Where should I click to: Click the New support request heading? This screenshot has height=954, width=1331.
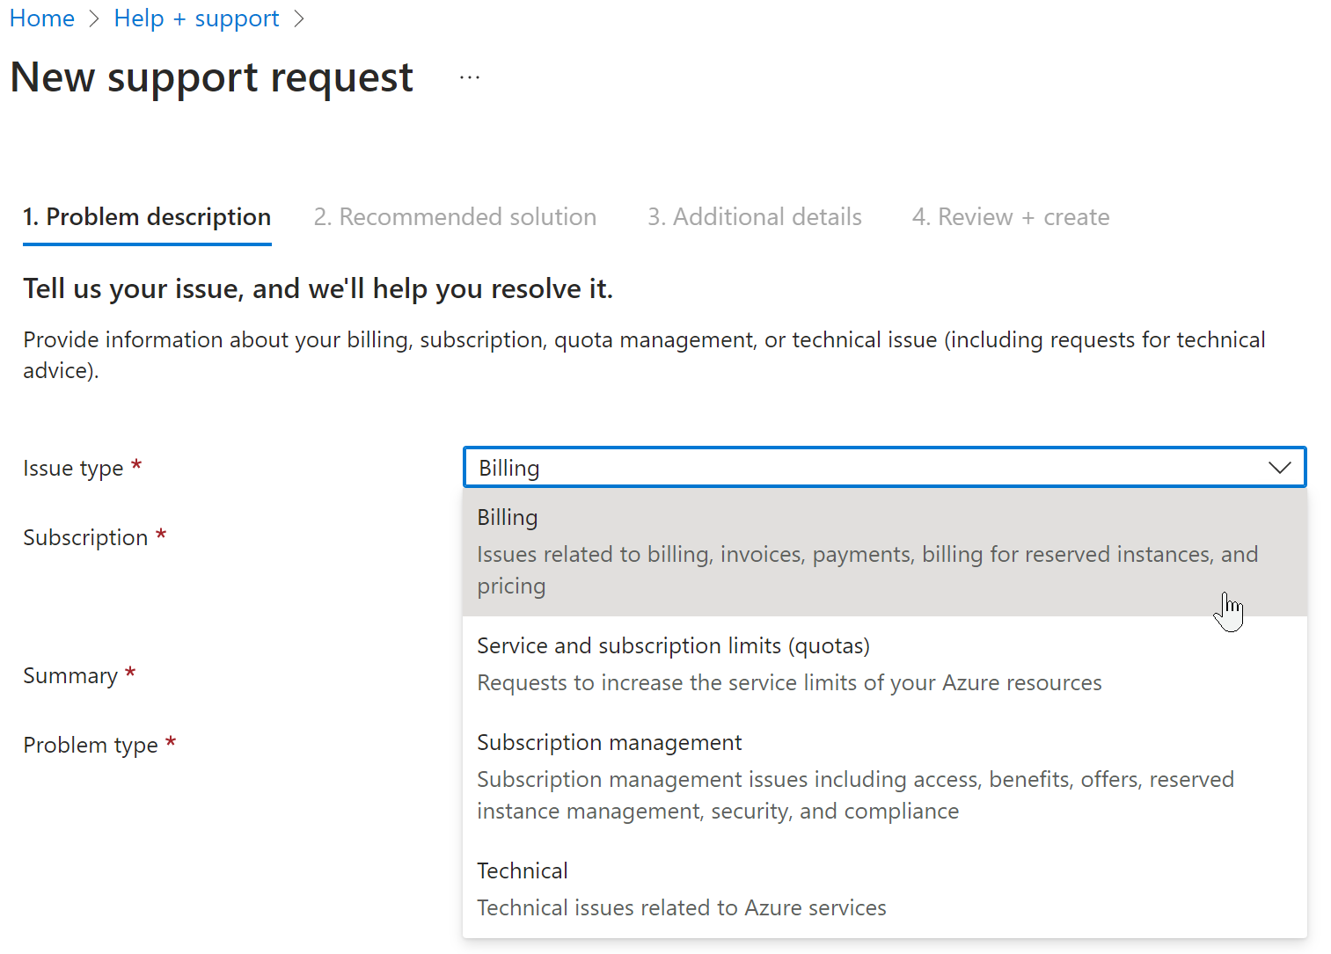coord(211,77)
